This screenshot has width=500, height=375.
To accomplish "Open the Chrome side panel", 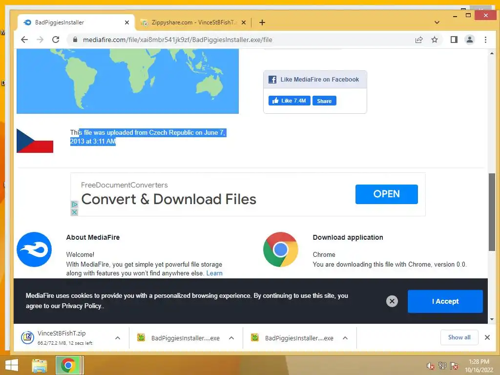I will pyautogui.click(x=454, y=40).
